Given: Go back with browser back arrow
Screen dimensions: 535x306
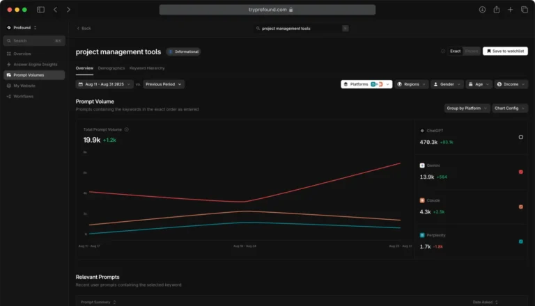Looking at the screenshot, I should [x=55, y=10].
